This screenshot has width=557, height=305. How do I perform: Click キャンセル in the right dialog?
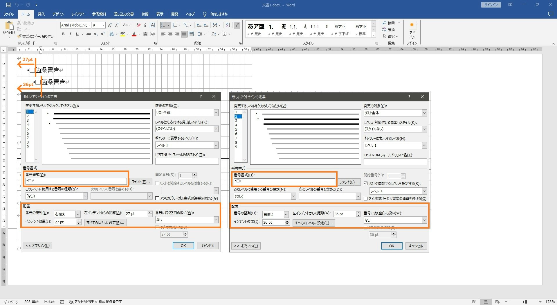416,246
